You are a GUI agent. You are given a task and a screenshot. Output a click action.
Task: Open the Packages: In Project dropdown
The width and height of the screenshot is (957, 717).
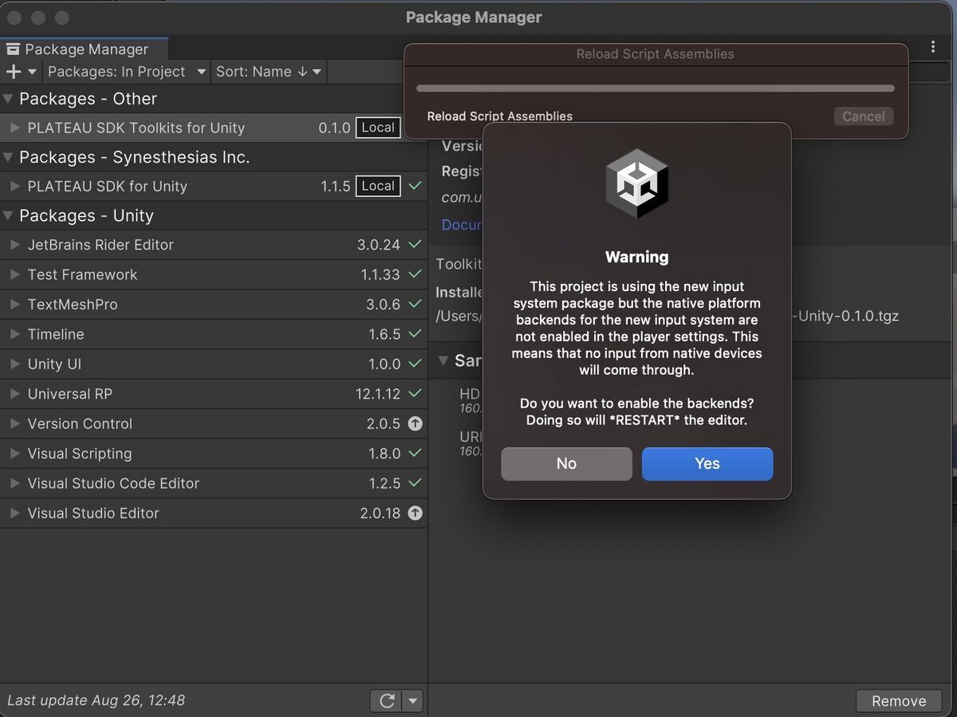tap(126, 72)
